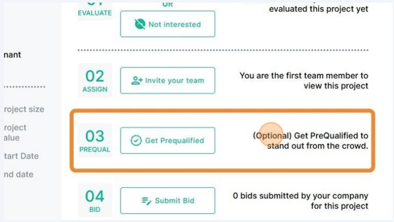This screenshot has height=222, width=394.
Task: Click the checkmark badge icon in Get Prequalified
Action: 136,140
